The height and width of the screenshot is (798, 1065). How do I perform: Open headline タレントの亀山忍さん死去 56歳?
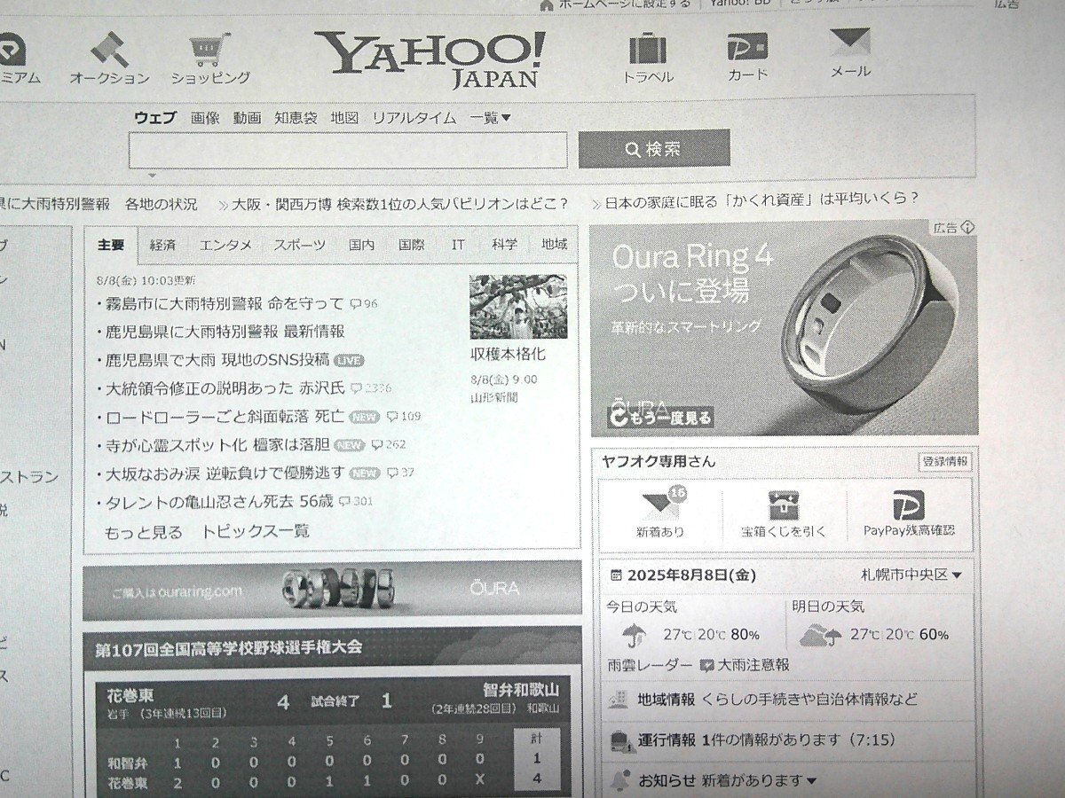tap(219, 501)
